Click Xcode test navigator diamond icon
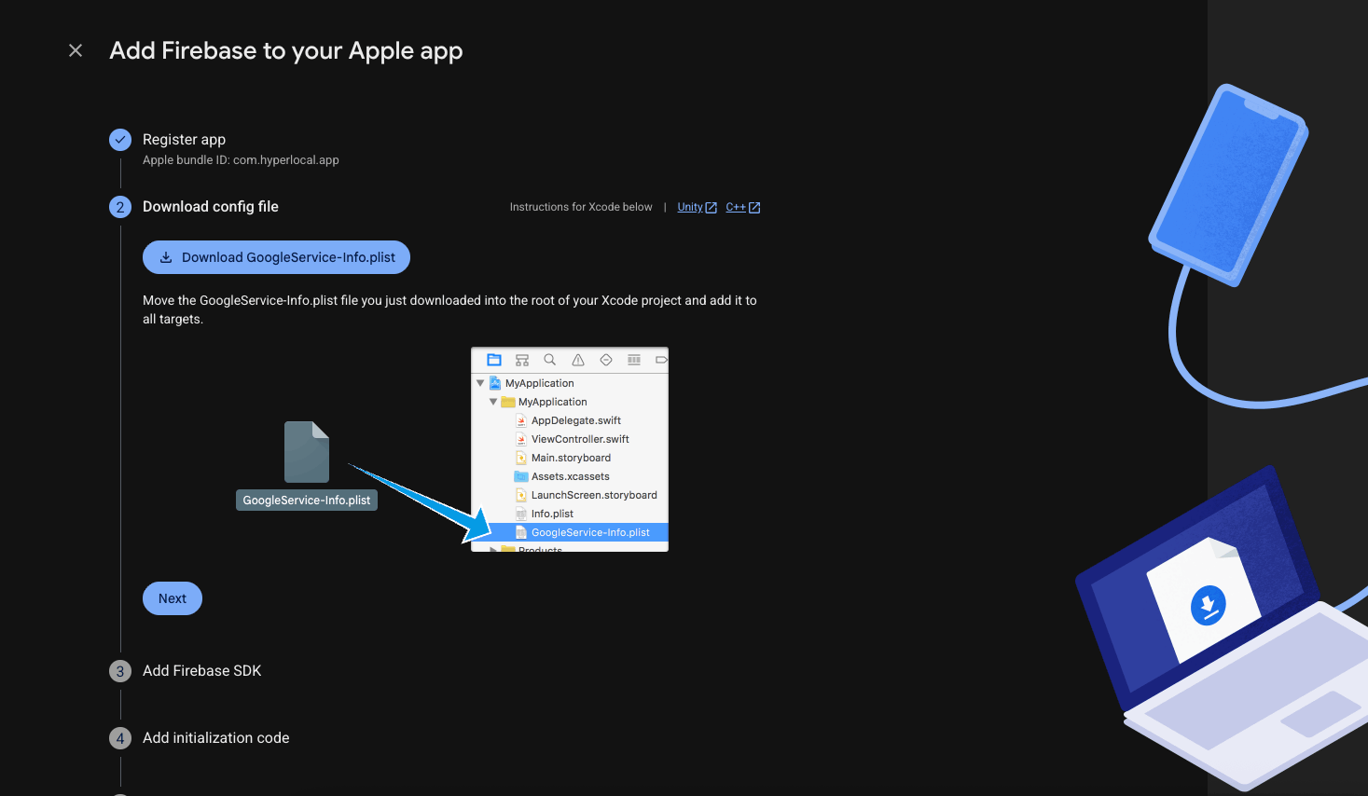This screenshot has width=1368, height=796. pos(606,360)
